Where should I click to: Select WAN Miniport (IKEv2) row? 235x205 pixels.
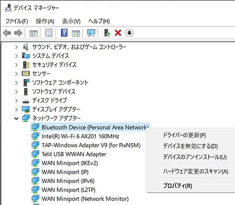click(x=70, y=163)
